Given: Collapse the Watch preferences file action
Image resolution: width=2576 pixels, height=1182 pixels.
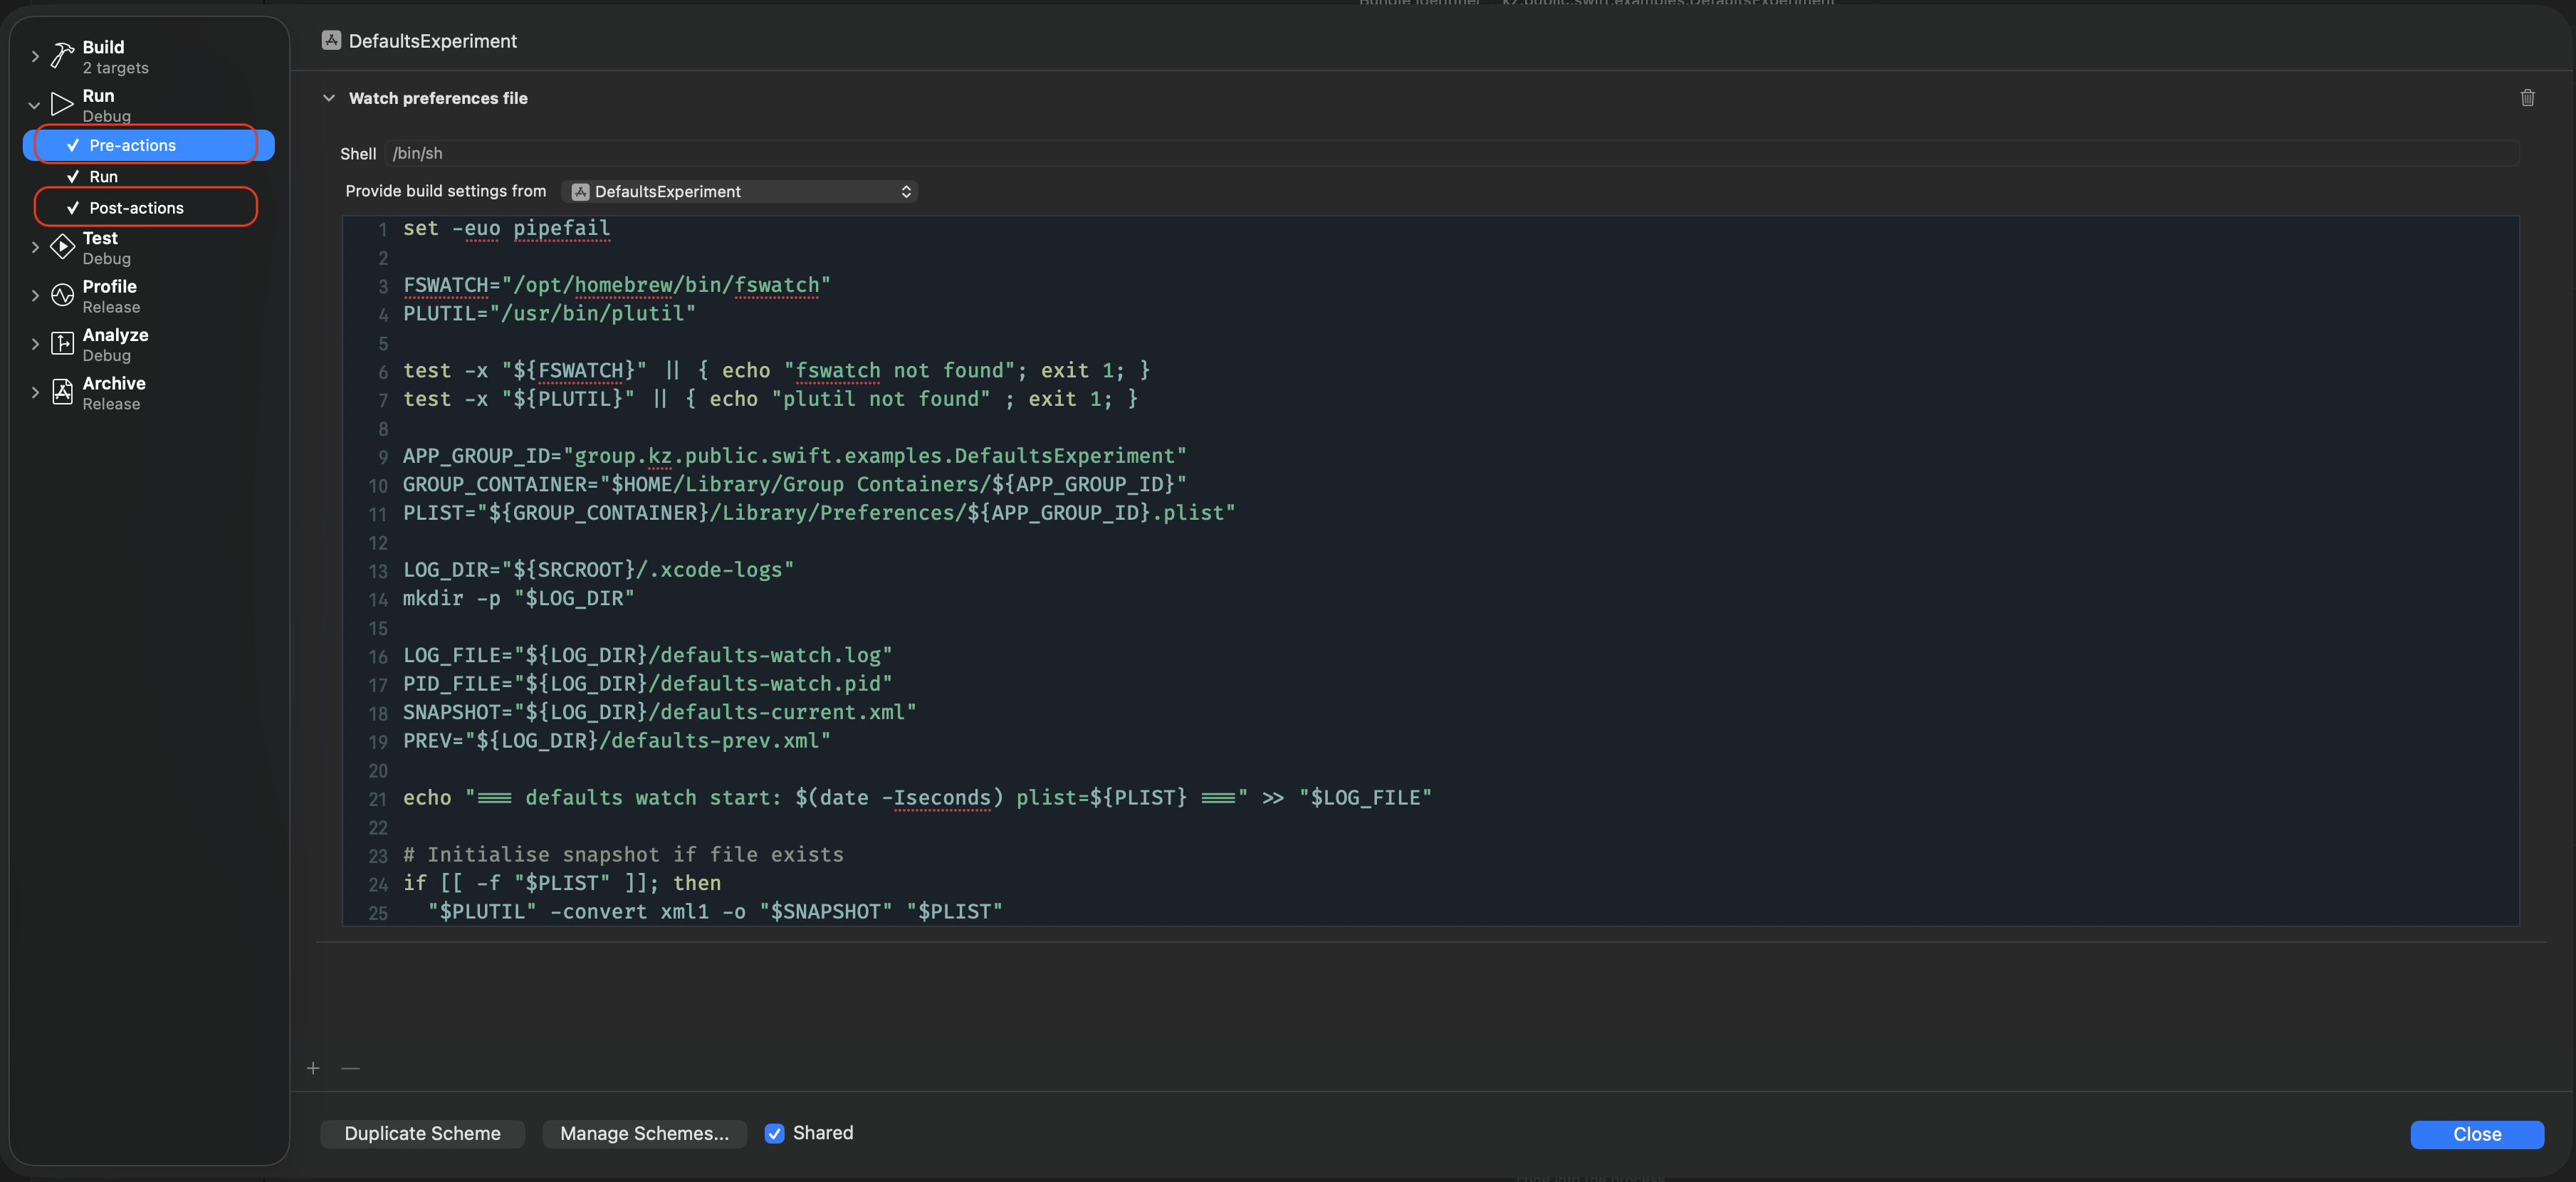Looking at the screenshot, I should tap(329, 98).
